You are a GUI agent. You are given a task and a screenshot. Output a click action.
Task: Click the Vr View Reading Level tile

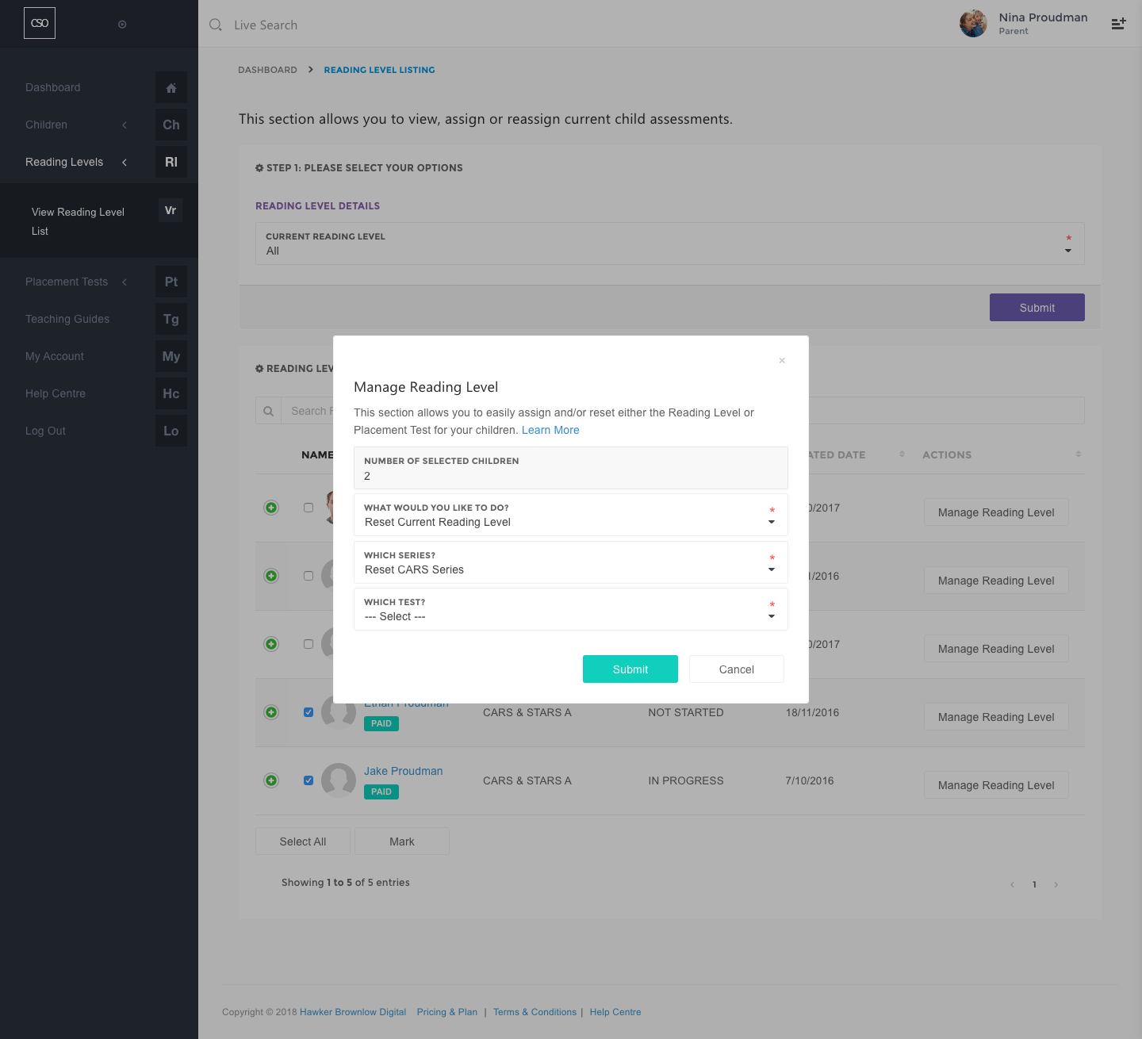click(x=171, y=210)
